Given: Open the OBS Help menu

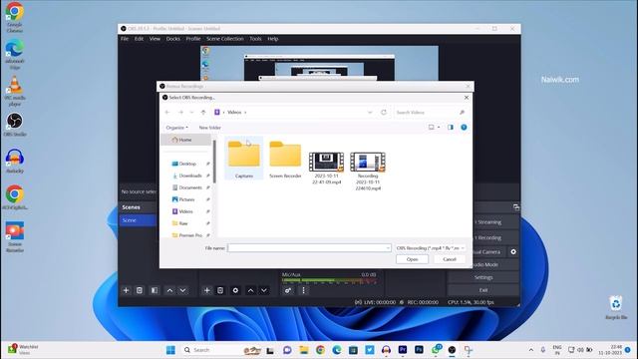Looking at the screenshot, I should coord(272,39).
